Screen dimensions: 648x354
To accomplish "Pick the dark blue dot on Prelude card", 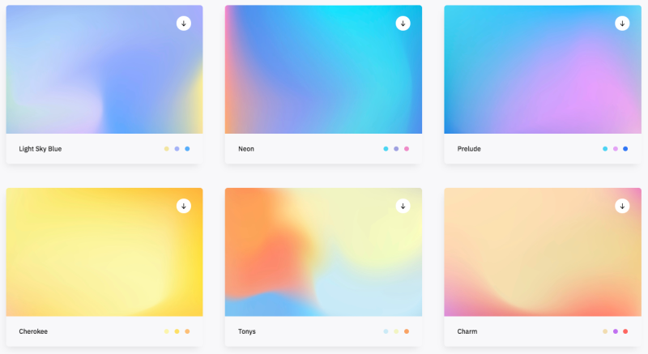I will [625, 149].
